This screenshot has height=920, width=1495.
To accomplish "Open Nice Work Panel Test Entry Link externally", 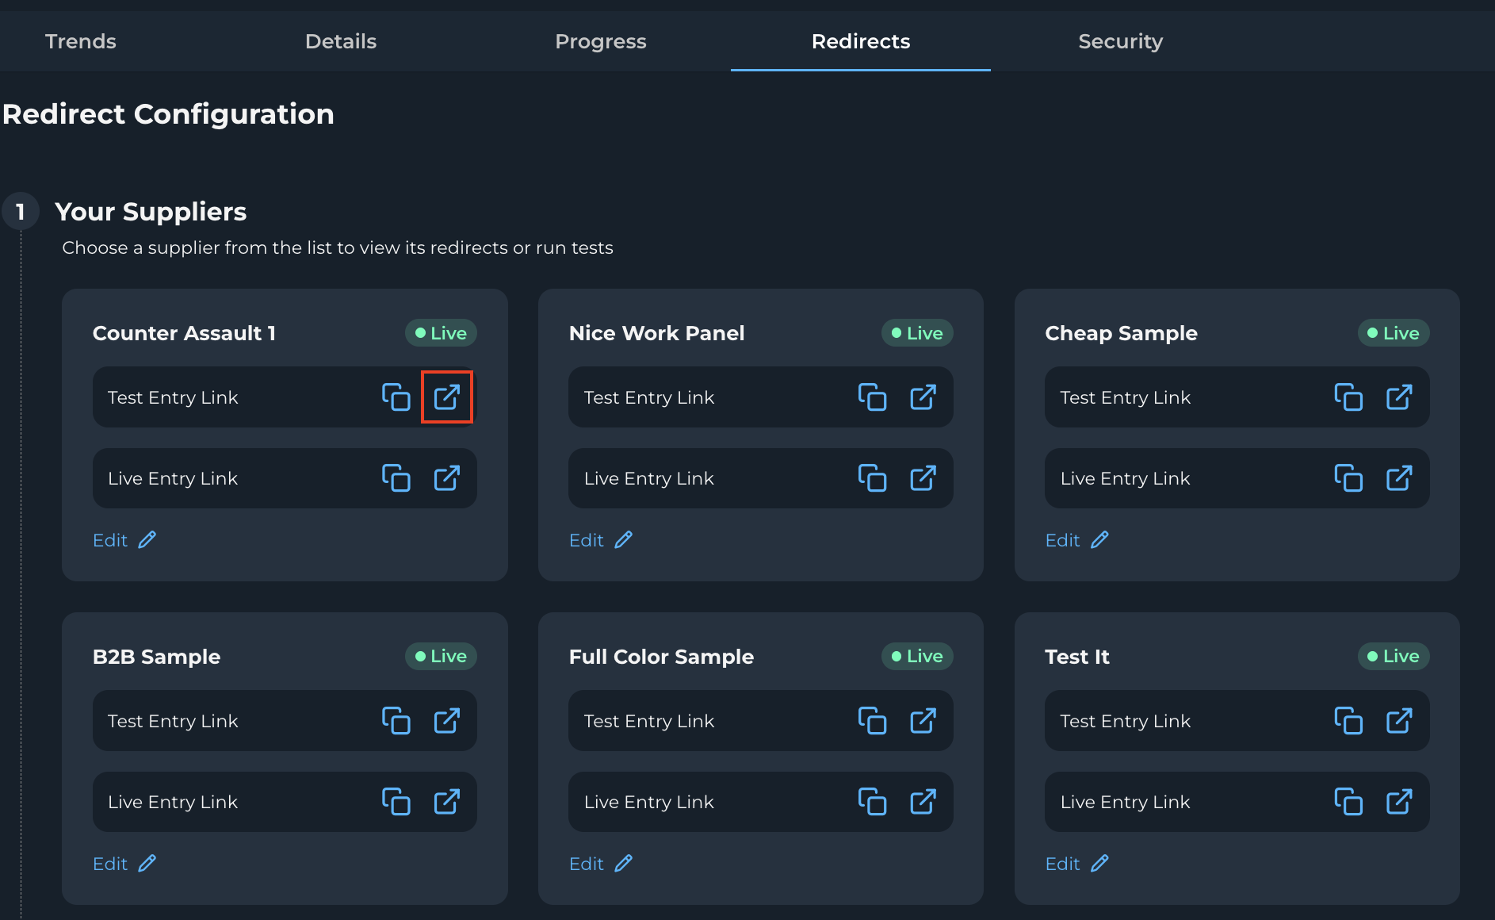I will click(923, 397).
